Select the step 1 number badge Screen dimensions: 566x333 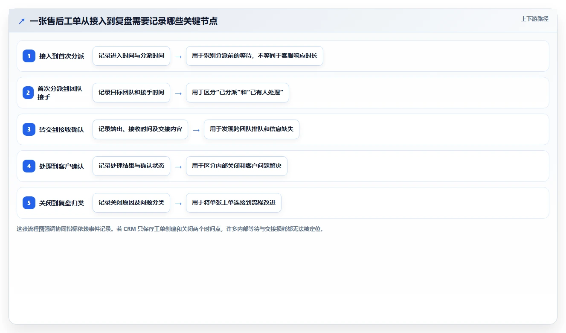[29, 56]
